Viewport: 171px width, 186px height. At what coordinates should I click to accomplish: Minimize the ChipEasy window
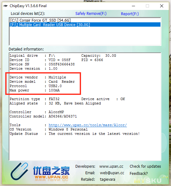click(x=133, y=6)
